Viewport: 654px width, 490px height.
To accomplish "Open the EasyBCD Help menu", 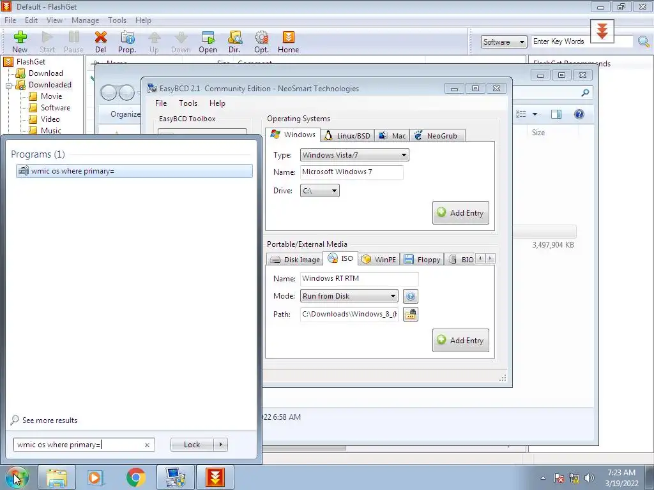I will click(x=217, y=103).
